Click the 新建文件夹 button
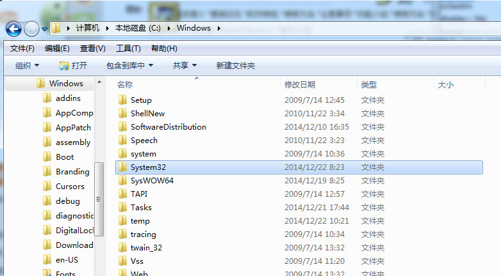The width and height of the screenshot is (501, 276). pos(235,66)
